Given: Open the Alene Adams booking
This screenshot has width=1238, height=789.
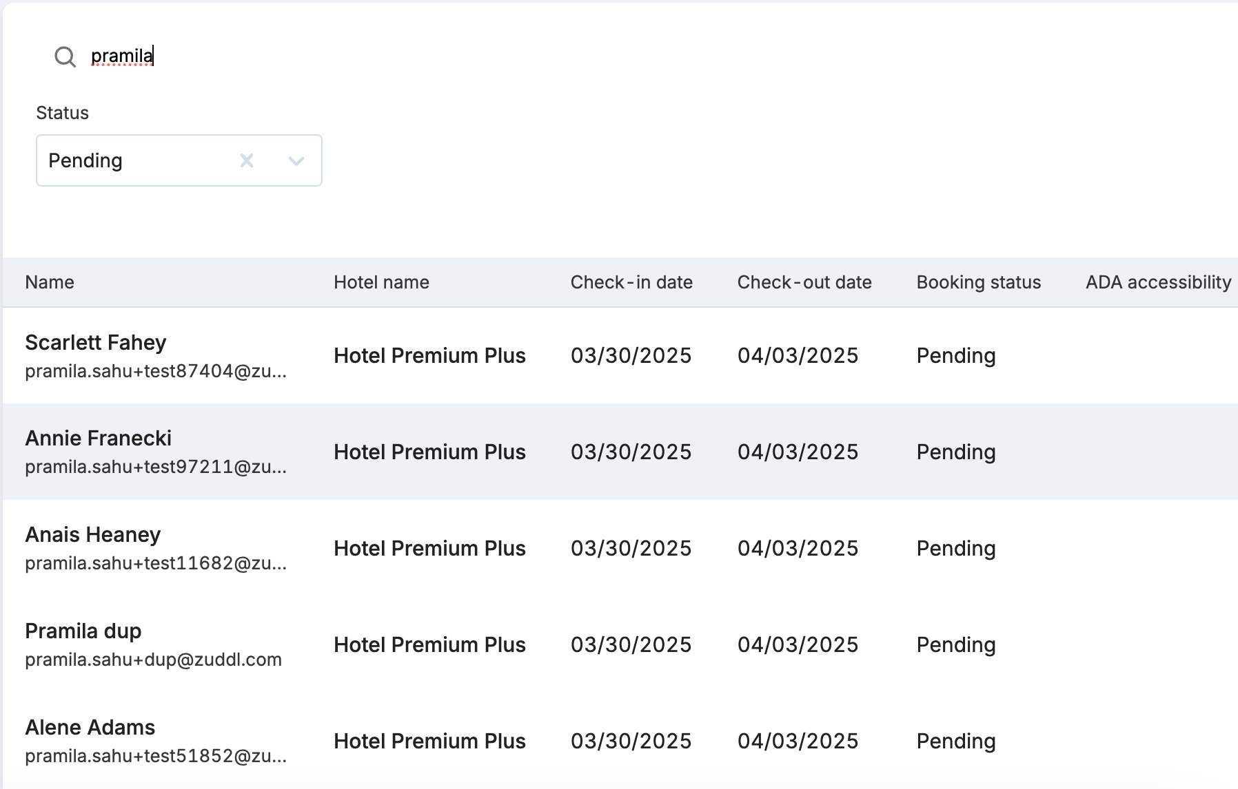Looking at the screenshot, I should pyautogui.click(x=90, y=728).
